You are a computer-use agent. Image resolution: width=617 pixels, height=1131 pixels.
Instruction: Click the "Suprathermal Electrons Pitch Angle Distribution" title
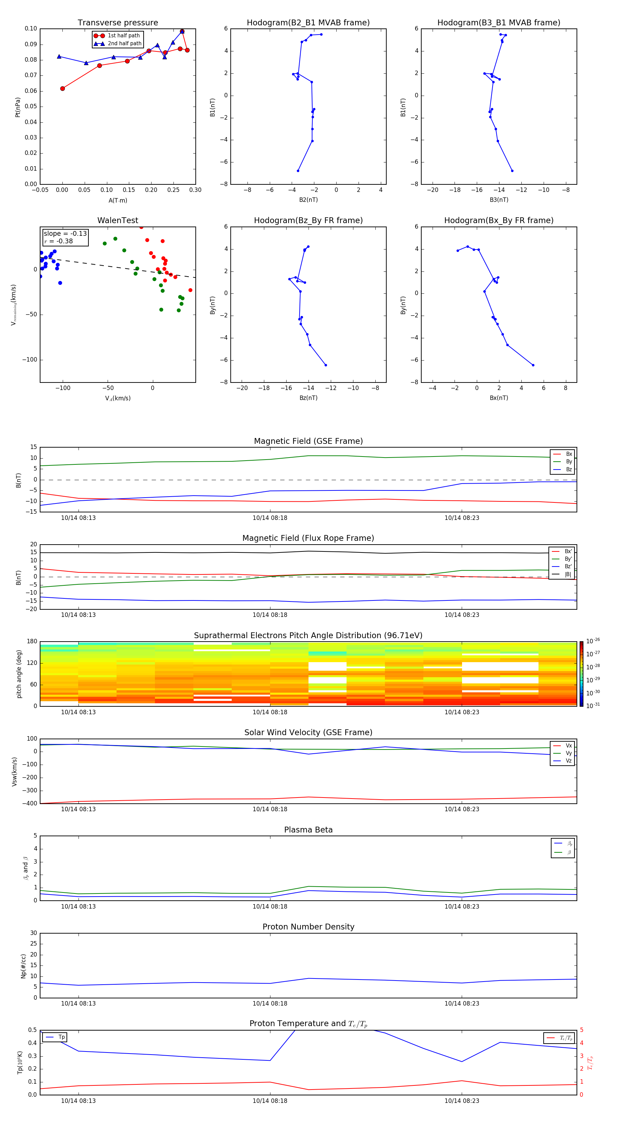tap(308, 636)
